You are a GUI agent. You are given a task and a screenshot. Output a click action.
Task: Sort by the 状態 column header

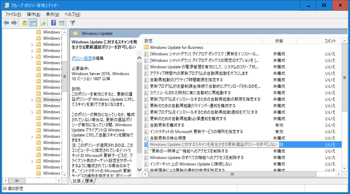[279, 41]
